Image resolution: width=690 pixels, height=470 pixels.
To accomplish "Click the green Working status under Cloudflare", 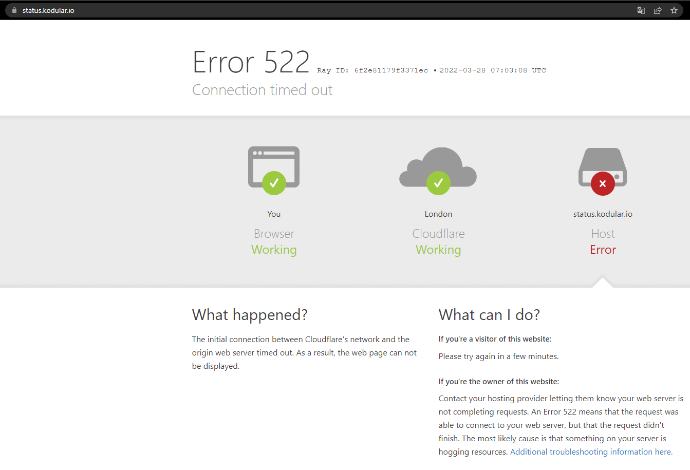I will [438, 250].
